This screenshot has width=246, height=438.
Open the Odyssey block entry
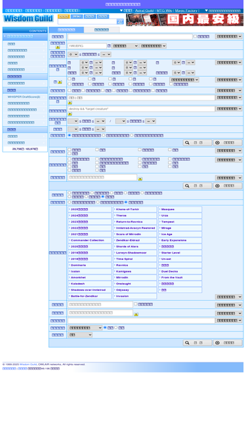pyautogui.click(x=135, y=290)
